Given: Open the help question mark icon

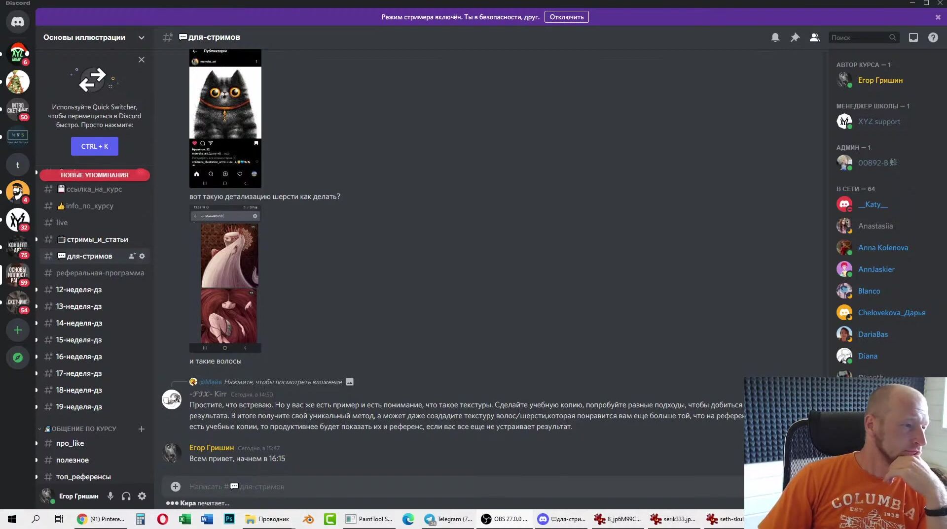Looking at the screenshot, I should coord(933,37).
